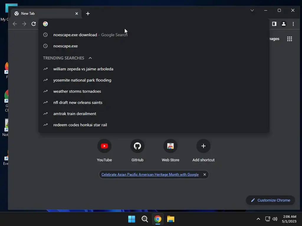Screen dimensions: 302x226
Task: Open the Windows Start menu
Action: tap(132, 219)
